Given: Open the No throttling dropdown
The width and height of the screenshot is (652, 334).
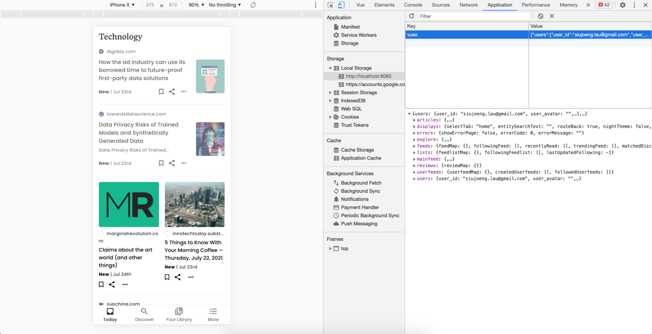Looking at the screenshot, I should click(225, 5).
